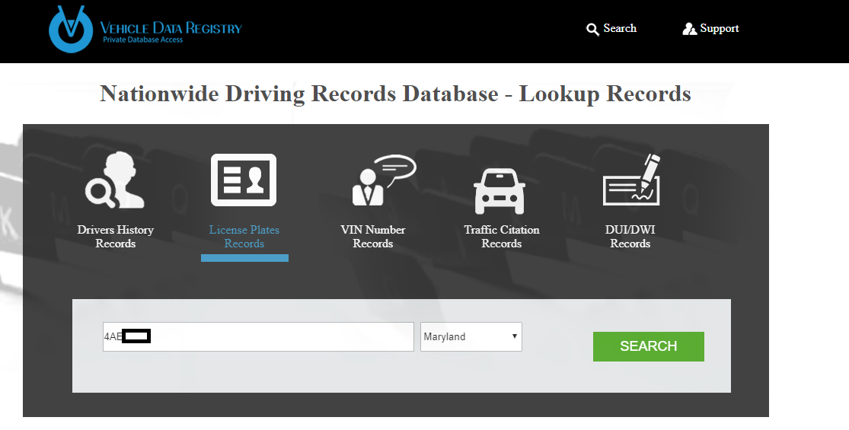The width and height of the screenshot is (849, 430).
Task: Select the License Plates ID card icon
Action: 244,180
